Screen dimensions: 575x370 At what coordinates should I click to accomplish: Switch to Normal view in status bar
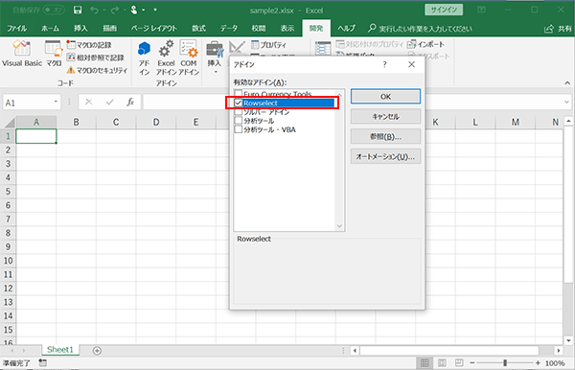pyautogui.click(x=425, y=363)
